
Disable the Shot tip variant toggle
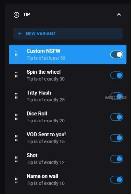(x=117, y=159)
